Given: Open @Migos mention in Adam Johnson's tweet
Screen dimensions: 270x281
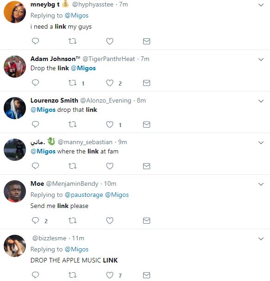Looking at the screenshot, I should [x=83, y=68].
